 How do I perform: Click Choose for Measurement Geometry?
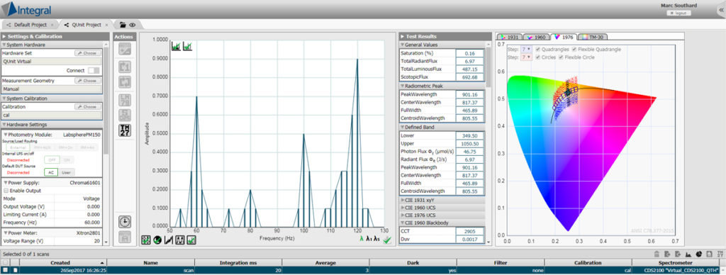point(87,81)
